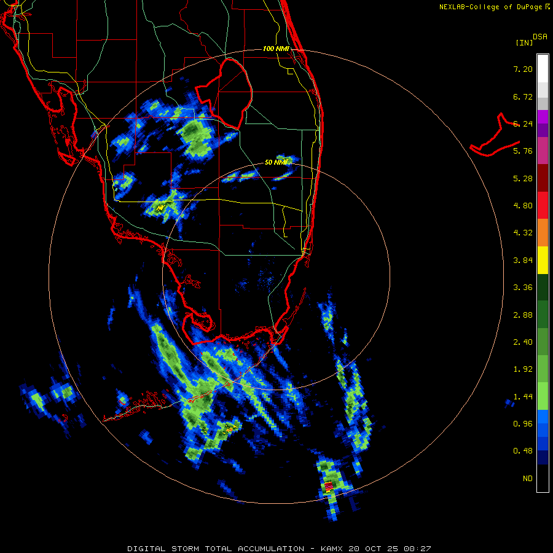The image size is (553, 553).
Task: Pick the yellow legend swatch near 3.84
Action: [543, 261]
